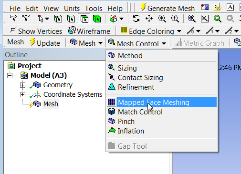This screenshot has width=241, height=174.
Task: Click the Update button
Action: pyautogui.click(x=45, y=43)
